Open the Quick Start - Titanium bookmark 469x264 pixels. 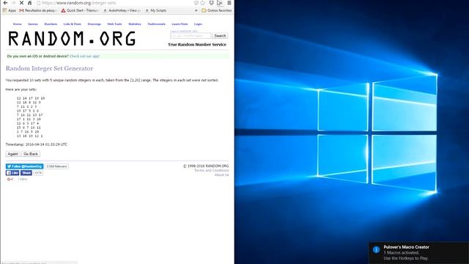(x=80, y=10)
